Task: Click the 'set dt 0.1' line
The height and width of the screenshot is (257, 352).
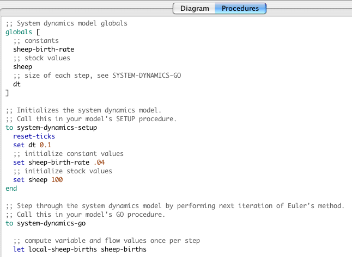Action: tap(32, 145)
